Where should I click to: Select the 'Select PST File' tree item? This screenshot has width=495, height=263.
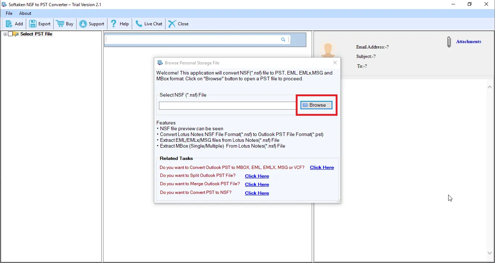click(36, 34)
